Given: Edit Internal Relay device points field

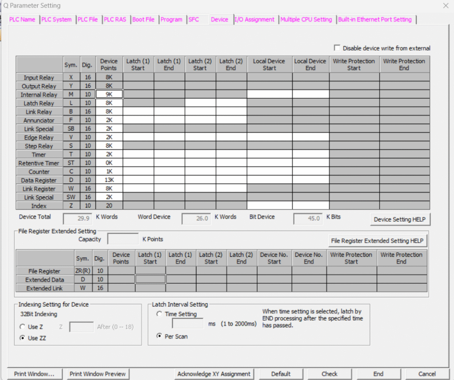Looking at the screenshot, I should click(109, 94).
